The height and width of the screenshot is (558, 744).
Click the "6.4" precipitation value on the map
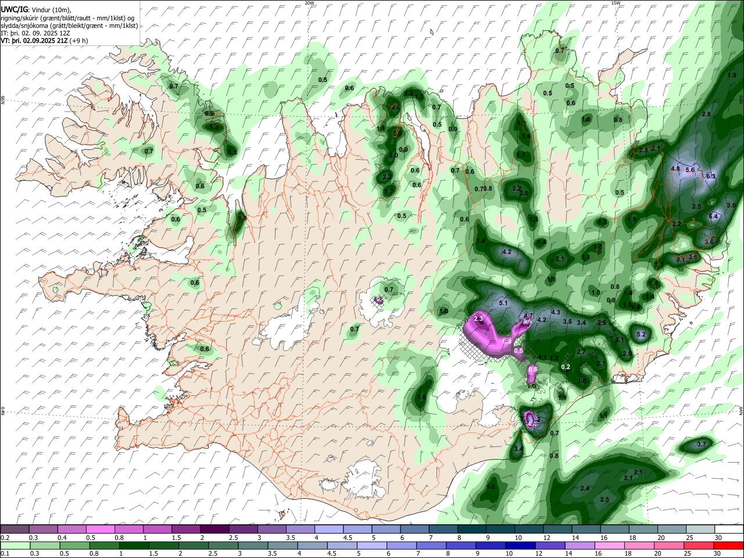714,216
